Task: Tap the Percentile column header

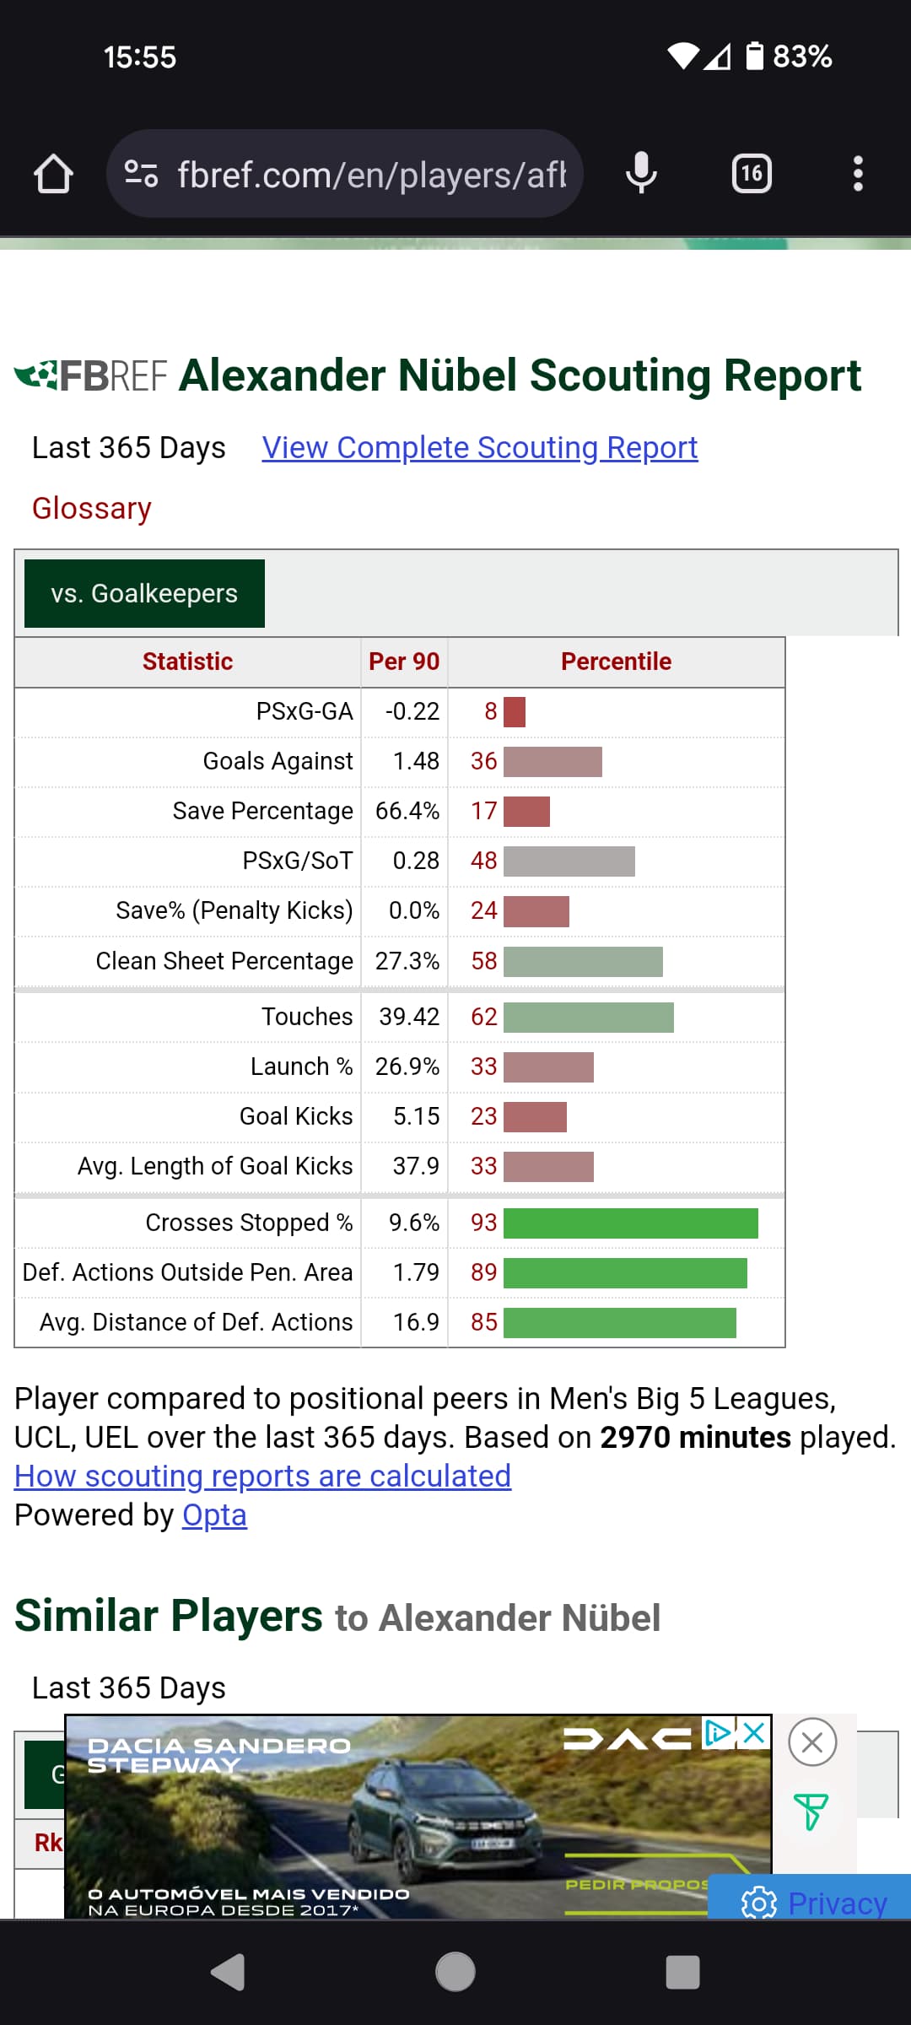Action: 616,661
